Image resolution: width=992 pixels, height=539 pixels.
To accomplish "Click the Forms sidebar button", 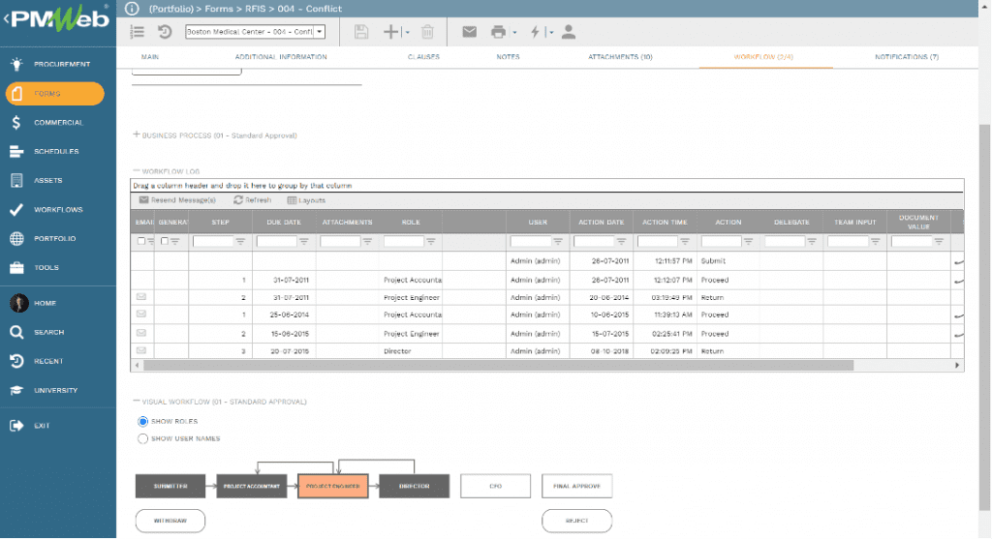I will (55, 94).
